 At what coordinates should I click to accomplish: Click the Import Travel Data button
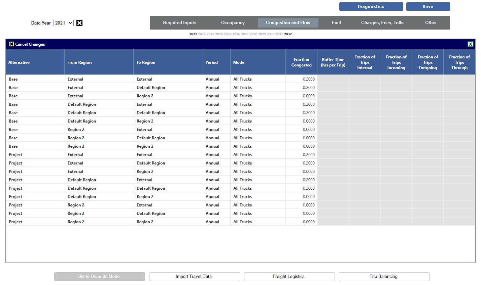point(194,277)
